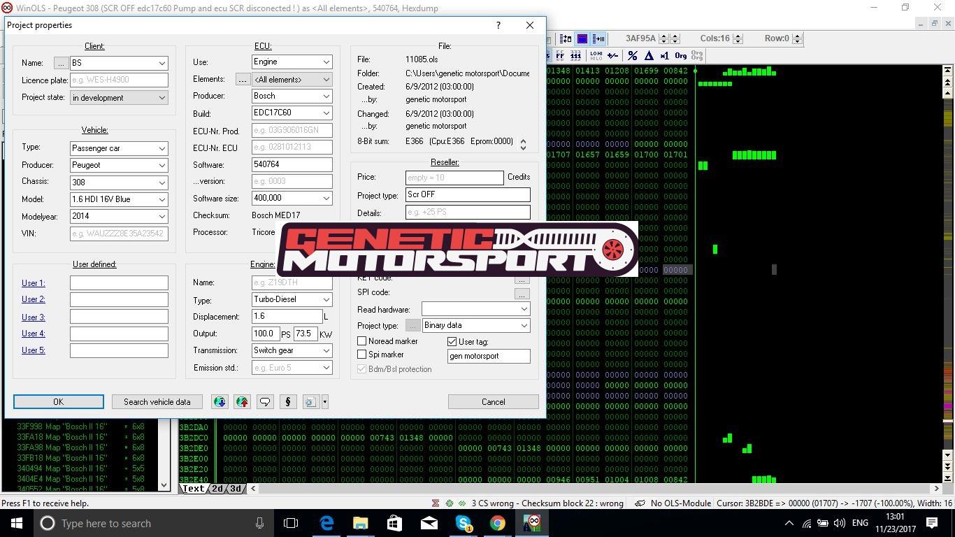Open Skype from the taskbar
This screenshot has width=955, height=537.
[464, 523]
